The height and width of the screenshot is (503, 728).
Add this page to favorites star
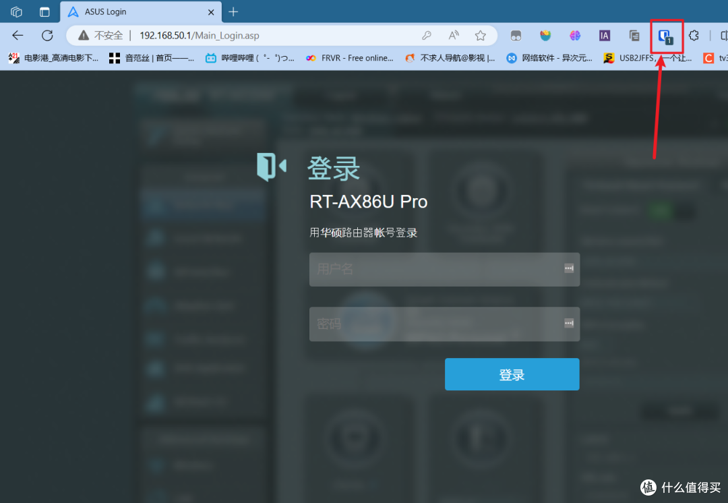(x=481, y=35)
